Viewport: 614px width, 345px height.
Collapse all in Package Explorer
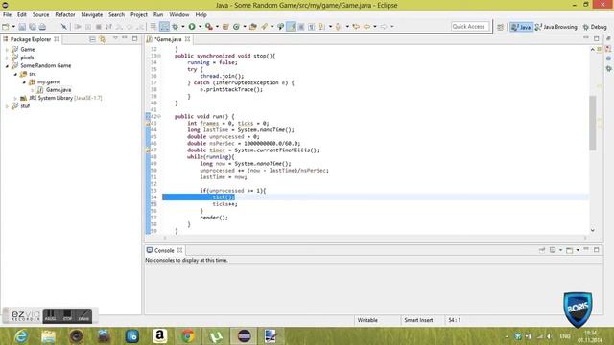[92, 39]
